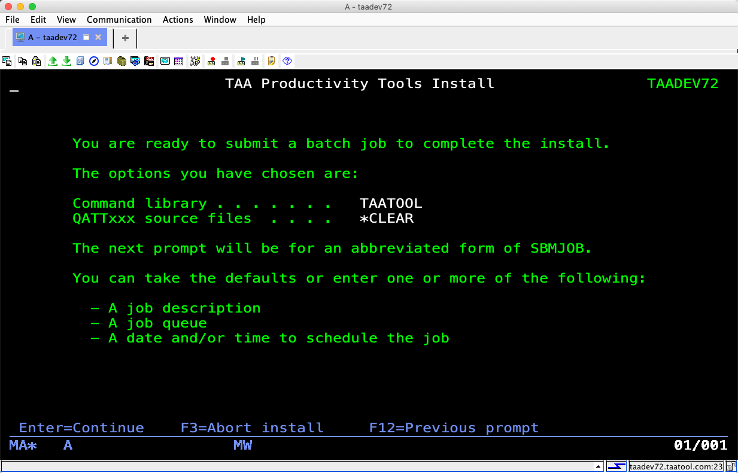Viewport: 738px width, 473px height.
Task: Click the F12=Previous prompt hotspot
Action: (454, 428)
